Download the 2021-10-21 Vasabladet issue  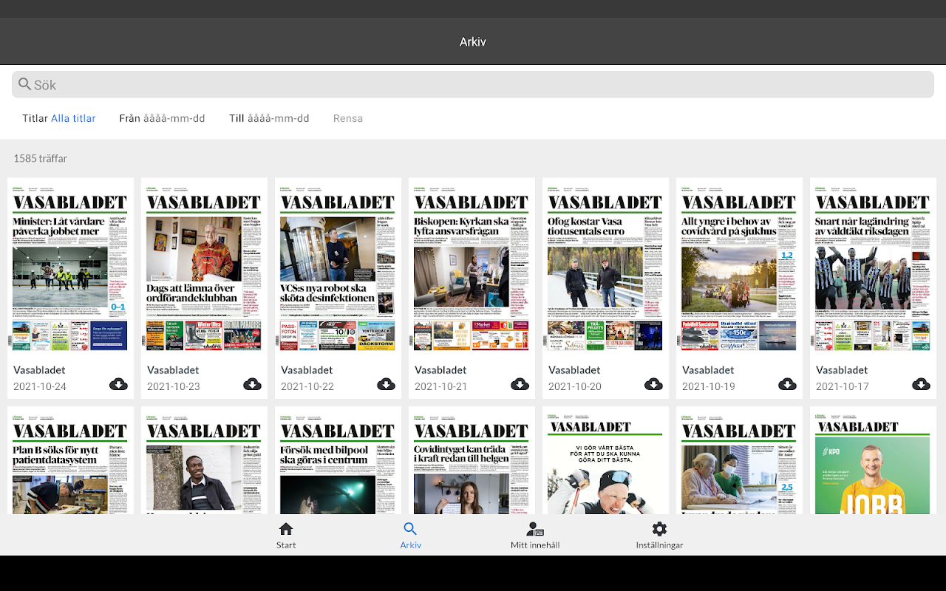[520, 384]
